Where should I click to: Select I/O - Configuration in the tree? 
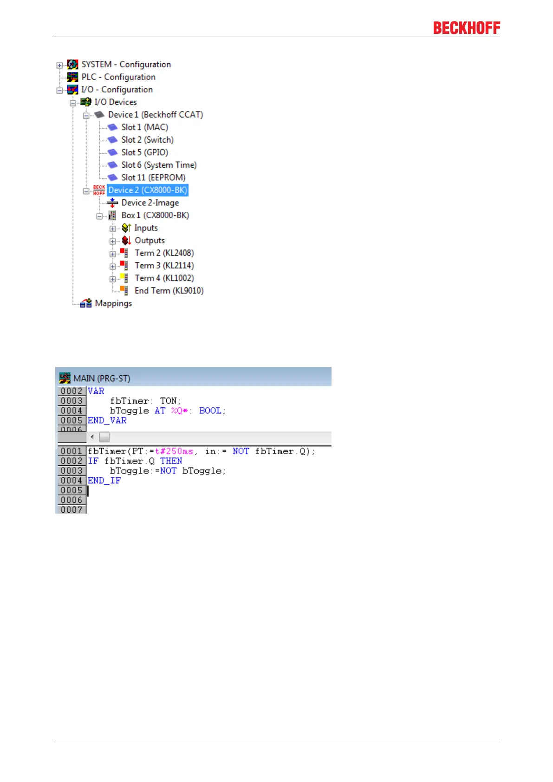click(117, 90)
